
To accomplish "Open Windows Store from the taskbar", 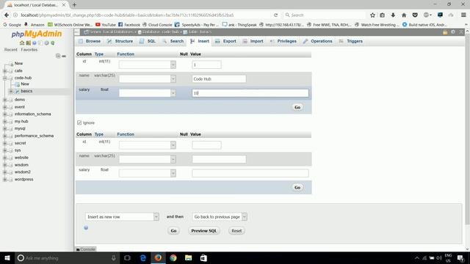I will (203, 257).
